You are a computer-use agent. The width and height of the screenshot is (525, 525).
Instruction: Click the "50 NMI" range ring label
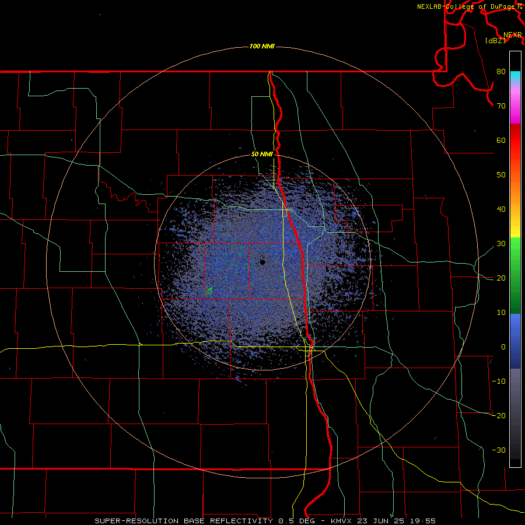[x=262, y=155]
